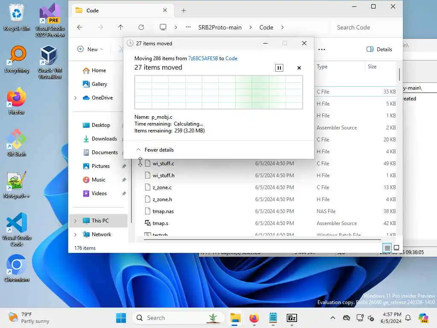
Task: Toggle the Details pane
Action: point(379,50)
